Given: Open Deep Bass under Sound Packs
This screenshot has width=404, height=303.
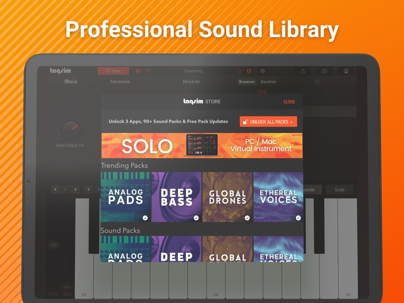Looking at the screenshot, I should point(177,249).
